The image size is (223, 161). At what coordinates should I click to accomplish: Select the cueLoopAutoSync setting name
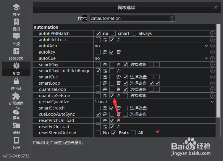pyautogui.click(x=57, y=114)
